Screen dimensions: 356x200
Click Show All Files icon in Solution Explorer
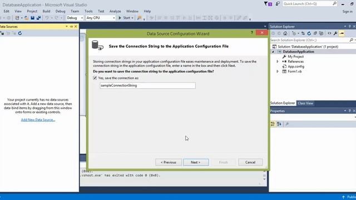pyautogui.click(x=321, y=33)
